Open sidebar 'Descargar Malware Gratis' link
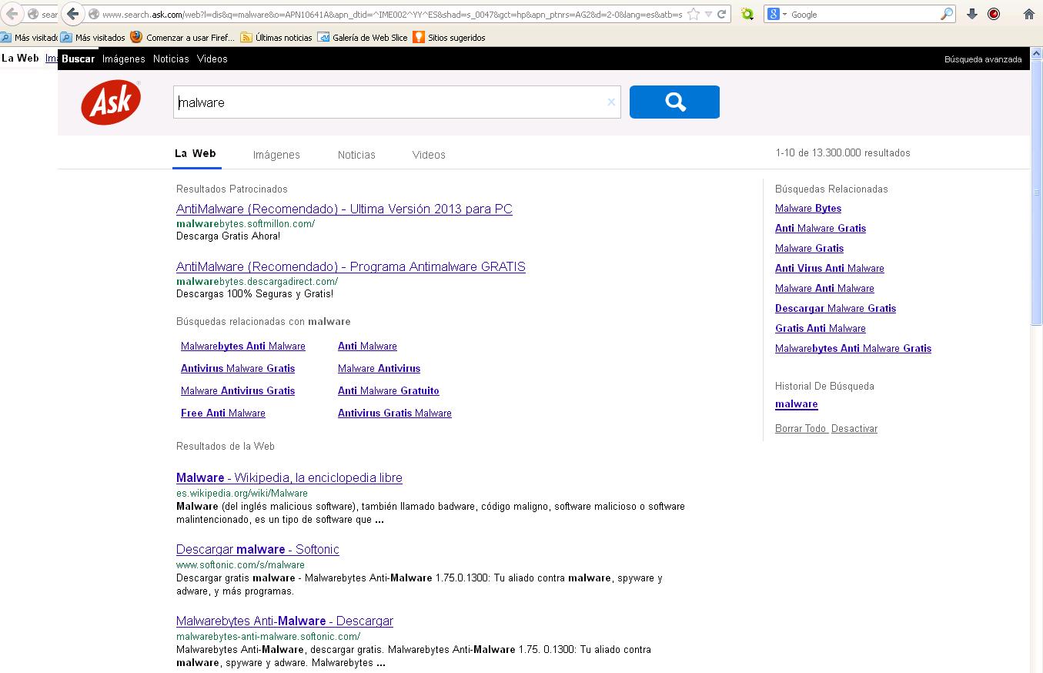Screen dimensions: 1043x673 coord(835,309)
